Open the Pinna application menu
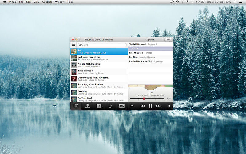Image resolution: width=246 pixels, height=154 pixels. [13, 2]
